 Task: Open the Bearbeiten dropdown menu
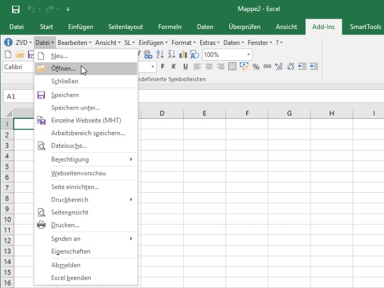[75, 43]
